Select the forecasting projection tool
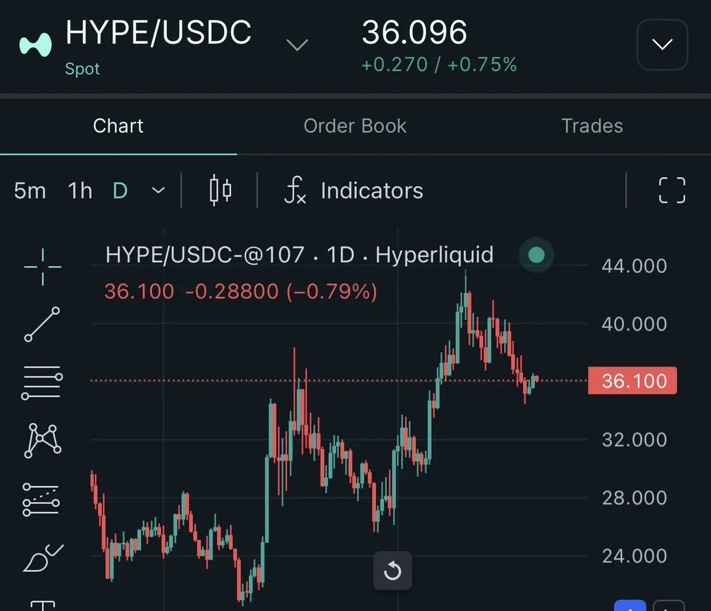 pos(41,500)
